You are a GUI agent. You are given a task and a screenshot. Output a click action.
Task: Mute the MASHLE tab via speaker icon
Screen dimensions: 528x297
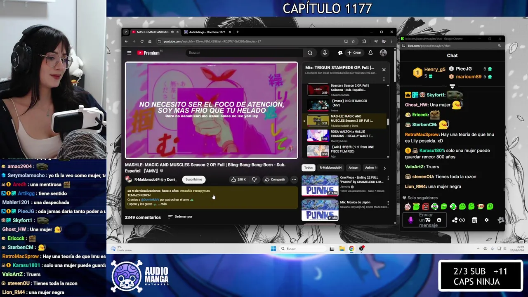click(x=172, y=32)
